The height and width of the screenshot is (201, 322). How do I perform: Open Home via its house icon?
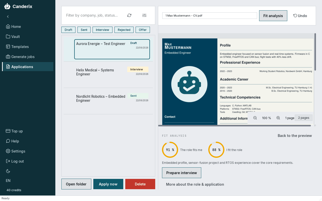pos(8,27)
